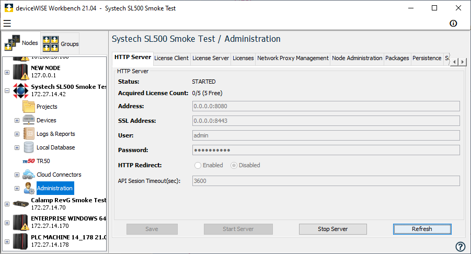
Task: Expand the NEW NODE tree node
Action: point(7,72)
